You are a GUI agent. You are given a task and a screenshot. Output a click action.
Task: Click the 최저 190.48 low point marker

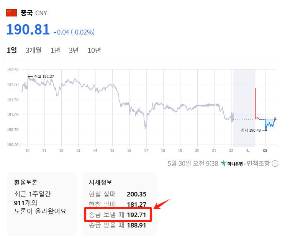(266, 130)
